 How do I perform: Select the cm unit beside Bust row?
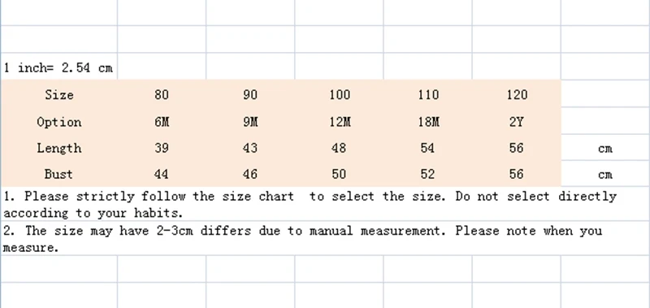click(605, 175)
